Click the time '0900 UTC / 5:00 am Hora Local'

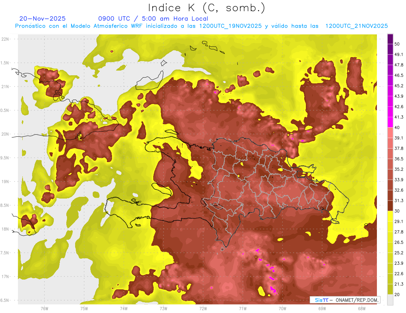click(x=153, y=19)
